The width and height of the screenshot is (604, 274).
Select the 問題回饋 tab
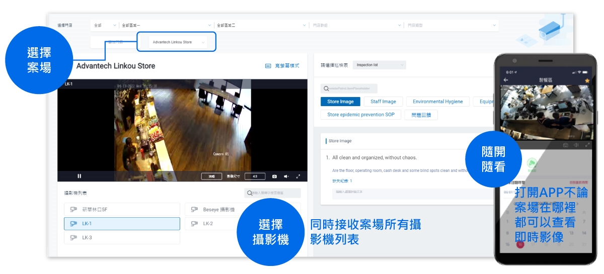421,115
